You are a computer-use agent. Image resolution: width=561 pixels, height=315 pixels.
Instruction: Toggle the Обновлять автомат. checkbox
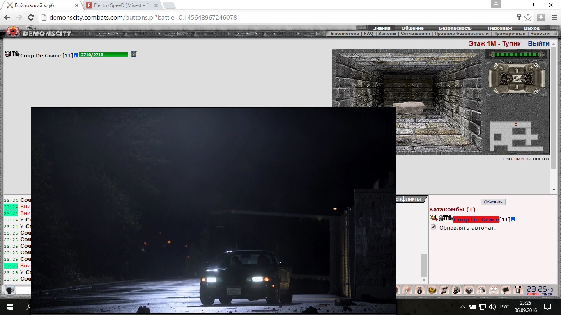(433, 227)
